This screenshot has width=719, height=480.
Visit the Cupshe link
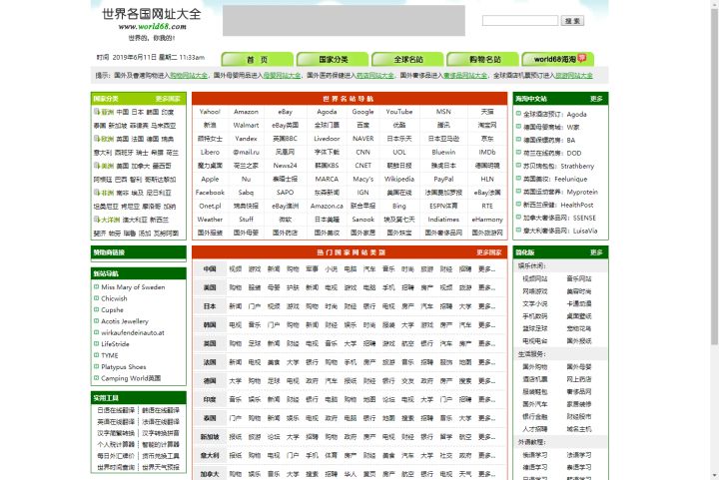point(112,309)
